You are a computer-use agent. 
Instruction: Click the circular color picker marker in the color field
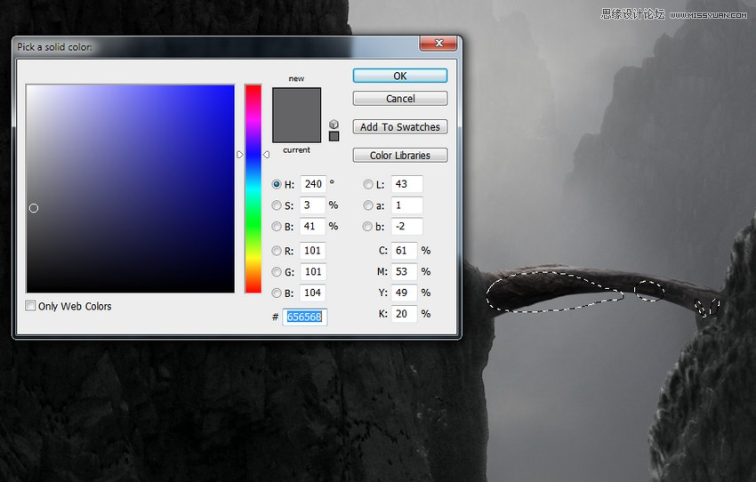(x=33, y=208)
